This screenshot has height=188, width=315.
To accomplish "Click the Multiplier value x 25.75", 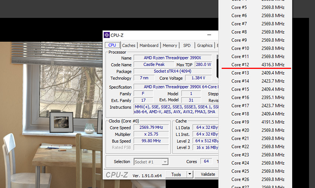I will pyautogui.click(x=151, y=134).
